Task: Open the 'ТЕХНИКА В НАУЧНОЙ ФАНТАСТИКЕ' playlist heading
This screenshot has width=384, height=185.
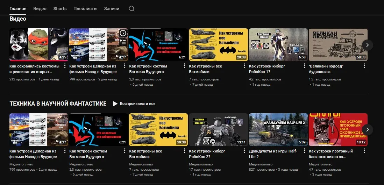Action: (x=58, y=104)
